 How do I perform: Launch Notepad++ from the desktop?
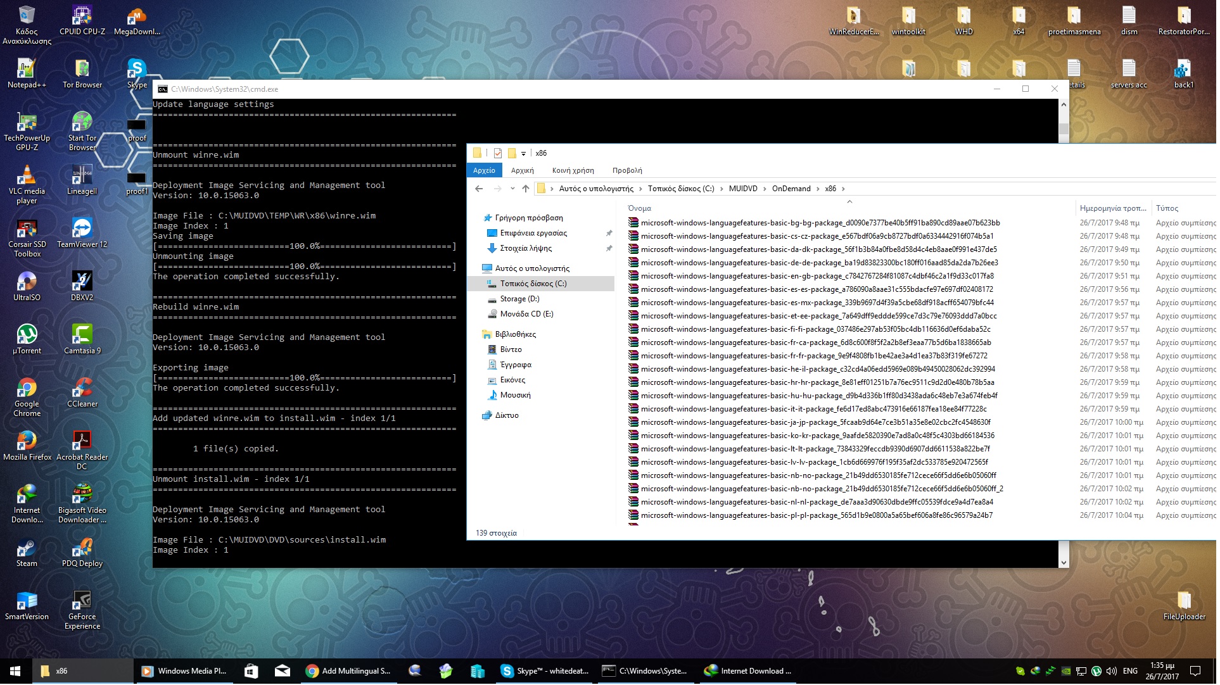tap(27, 73)
